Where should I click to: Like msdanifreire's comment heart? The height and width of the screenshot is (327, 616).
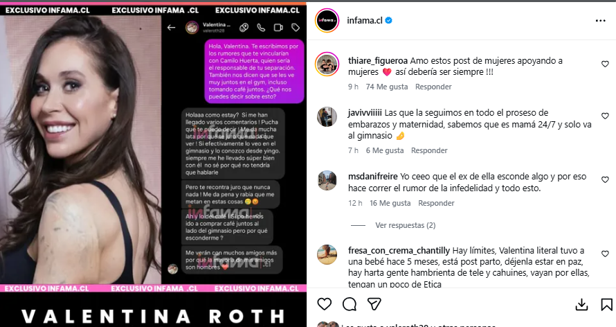click(x=605, y=179)
